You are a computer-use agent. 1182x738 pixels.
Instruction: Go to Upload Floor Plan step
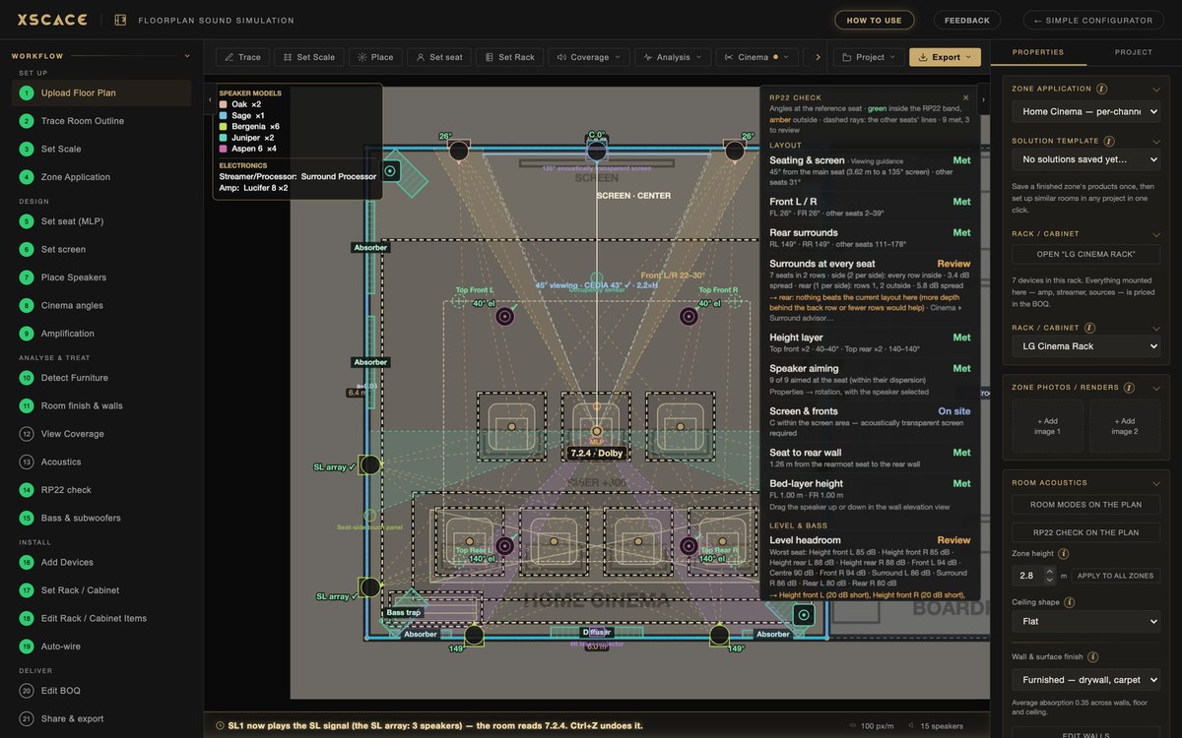click(103, 92)
